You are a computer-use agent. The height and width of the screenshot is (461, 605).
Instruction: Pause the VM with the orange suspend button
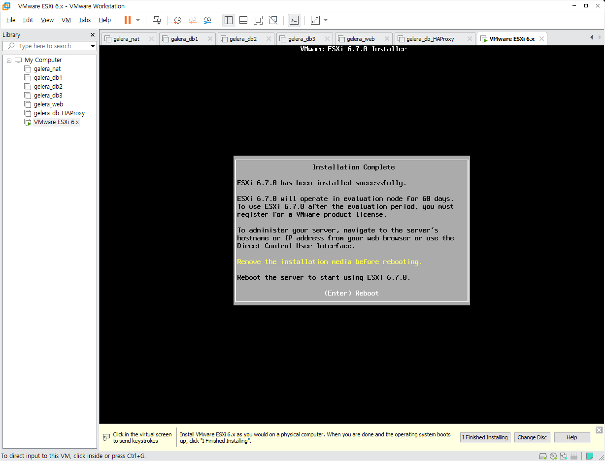(x=128, y=20)
